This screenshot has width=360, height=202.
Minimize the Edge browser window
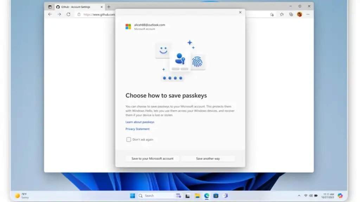coord(291,6)
